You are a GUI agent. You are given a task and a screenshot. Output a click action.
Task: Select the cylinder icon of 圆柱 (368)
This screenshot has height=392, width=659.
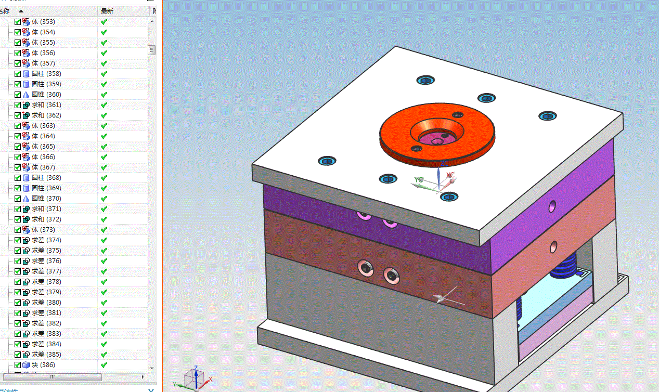point(25,177)
